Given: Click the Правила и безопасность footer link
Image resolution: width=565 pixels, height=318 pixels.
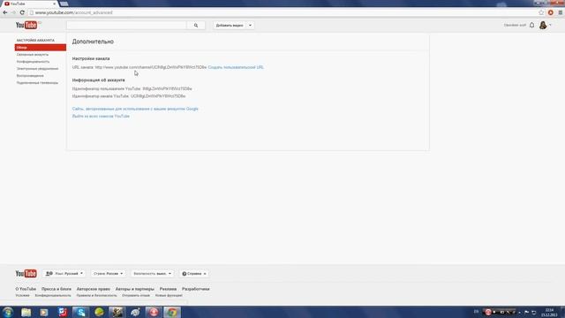Looking at the screenshot, I should coord(96,296).
